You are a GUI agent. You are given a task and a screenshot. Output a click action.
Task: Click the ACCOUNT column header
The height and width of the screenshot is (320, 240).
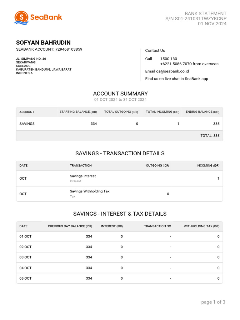27,112
